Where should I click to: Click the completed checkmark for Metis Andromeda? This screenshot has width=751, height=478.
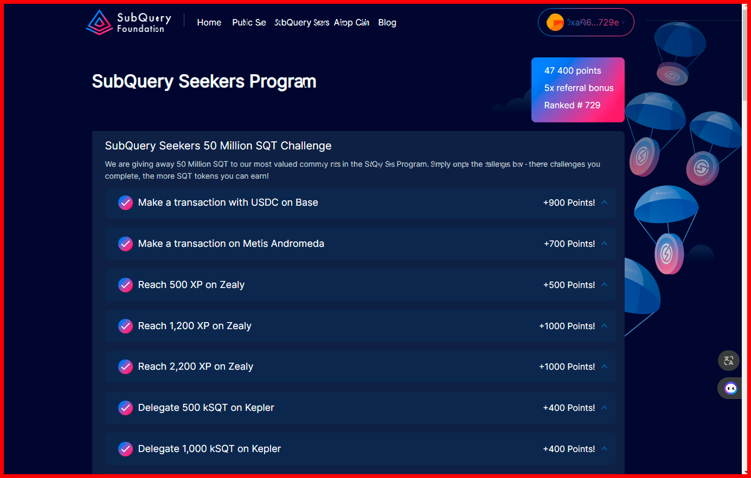tap(125, 244)
